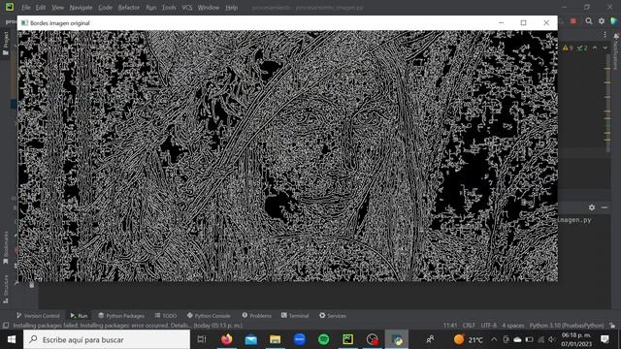The width and height of the screenshot is (621, 349).
Task: Hide the Run tool window with the minus
Action: 605,207
